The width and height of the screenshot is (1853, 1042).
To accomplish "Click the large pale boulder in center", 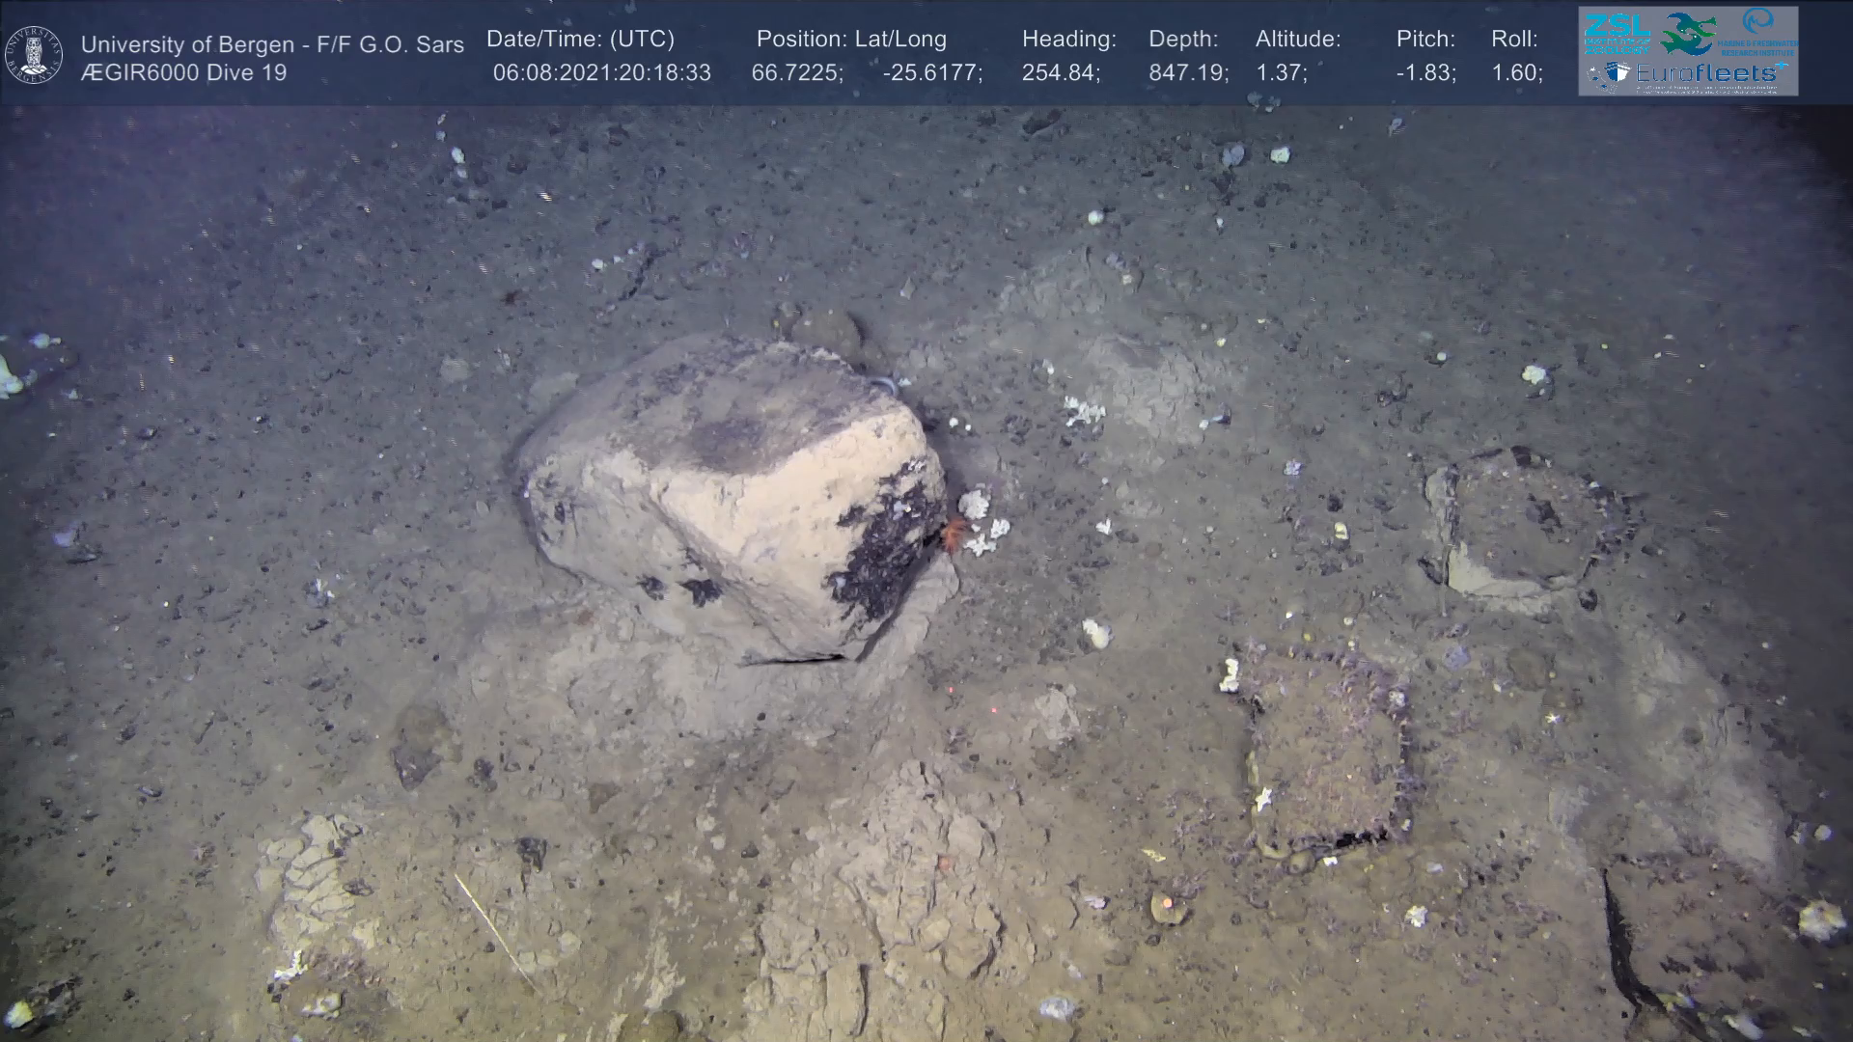I will 733,492.
